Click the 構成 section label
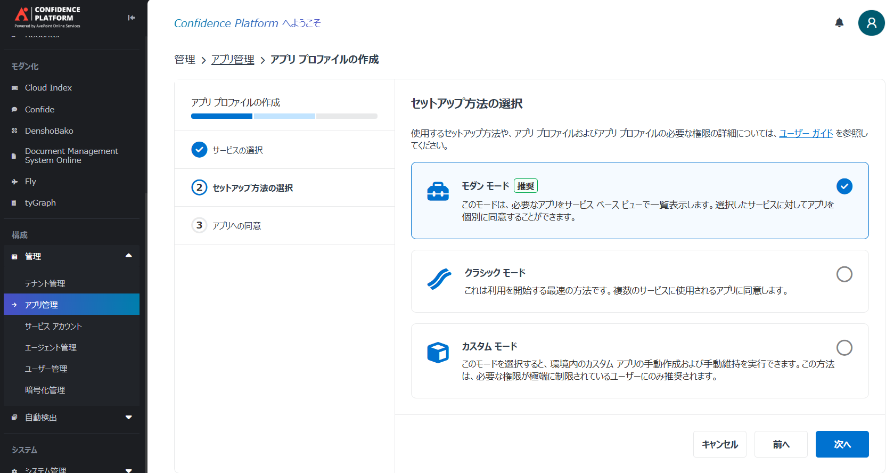Viewport: 894px width, 473px height. point(20,235)
